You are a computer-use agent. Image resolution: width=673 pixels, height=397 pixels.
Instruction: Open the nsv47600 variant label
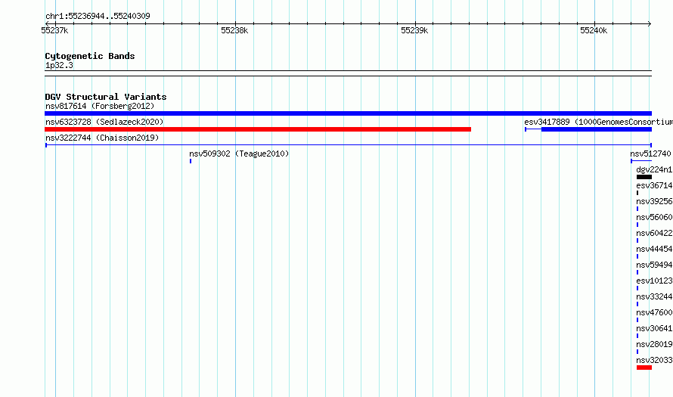click(x=655, y=312)
